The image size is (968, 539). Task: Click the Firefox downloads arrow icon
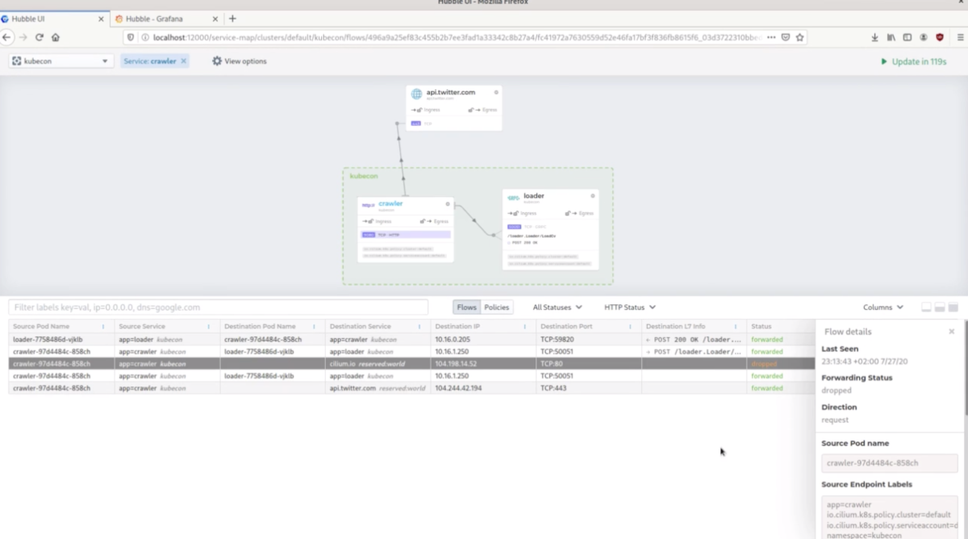point(875,37)
